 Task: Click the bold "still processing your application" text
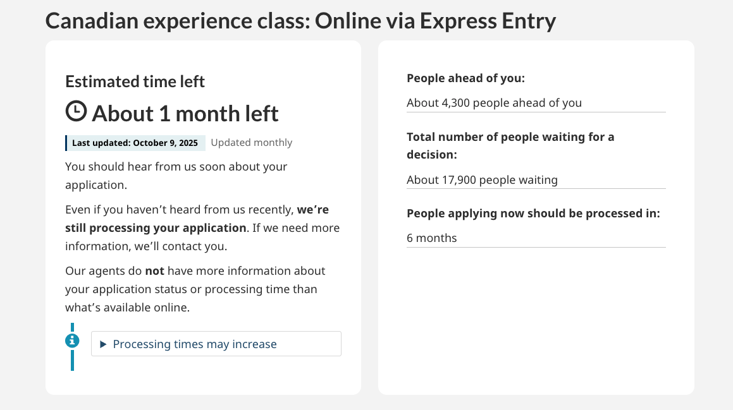tap(156, 227)
